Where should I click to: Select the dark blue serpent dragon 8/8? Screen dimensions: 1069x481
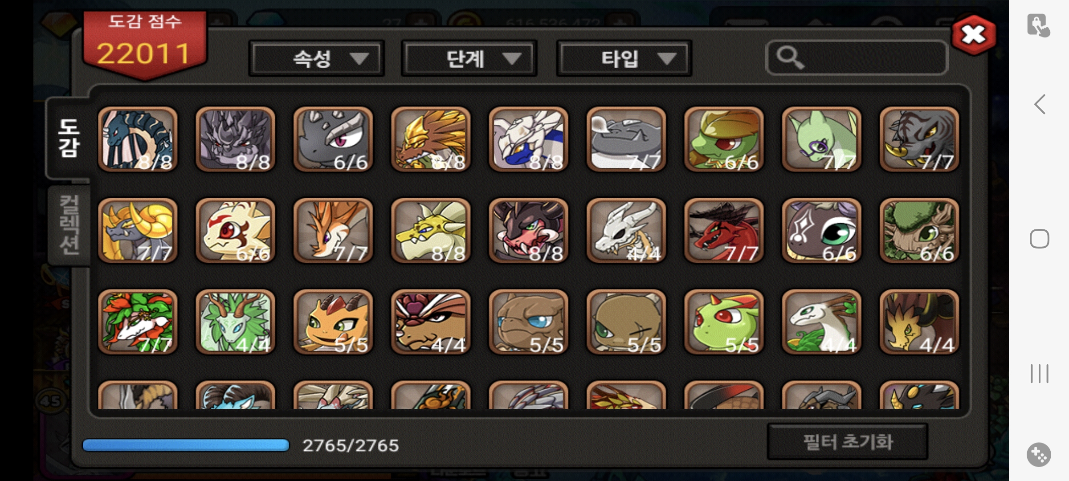tap(138, 139)
